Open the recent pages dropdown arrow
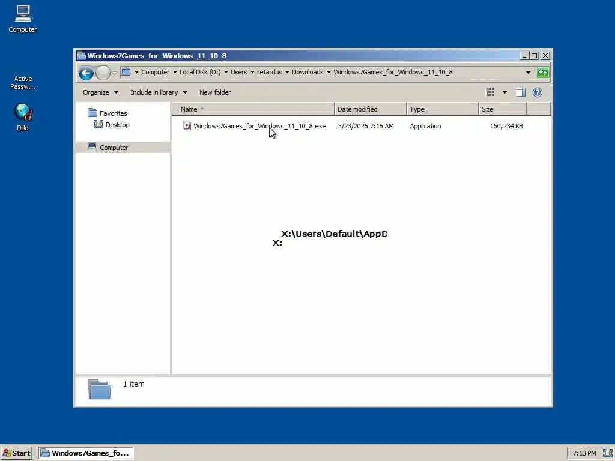This screenshot has height=461, width=615. (x=115, y=73)
